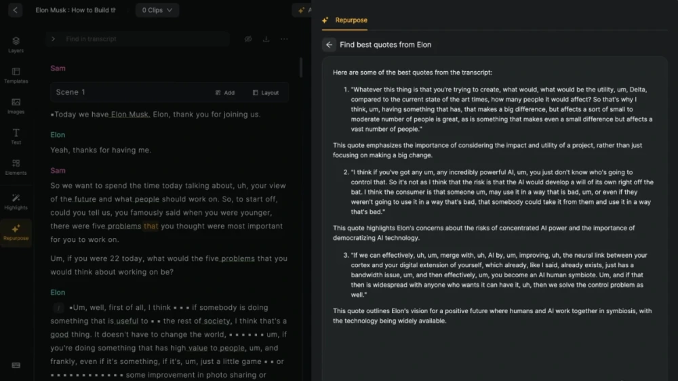
Task: Click the back arrow beside project title
Action: click(x=16, y=10)
